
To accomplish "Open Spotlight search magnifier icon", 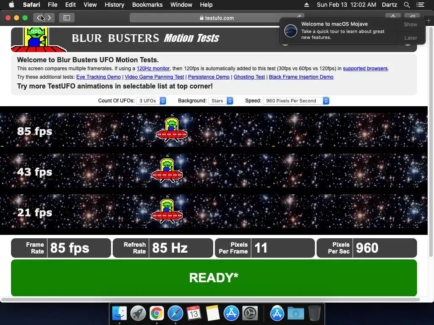I will [x=406, y=5].
